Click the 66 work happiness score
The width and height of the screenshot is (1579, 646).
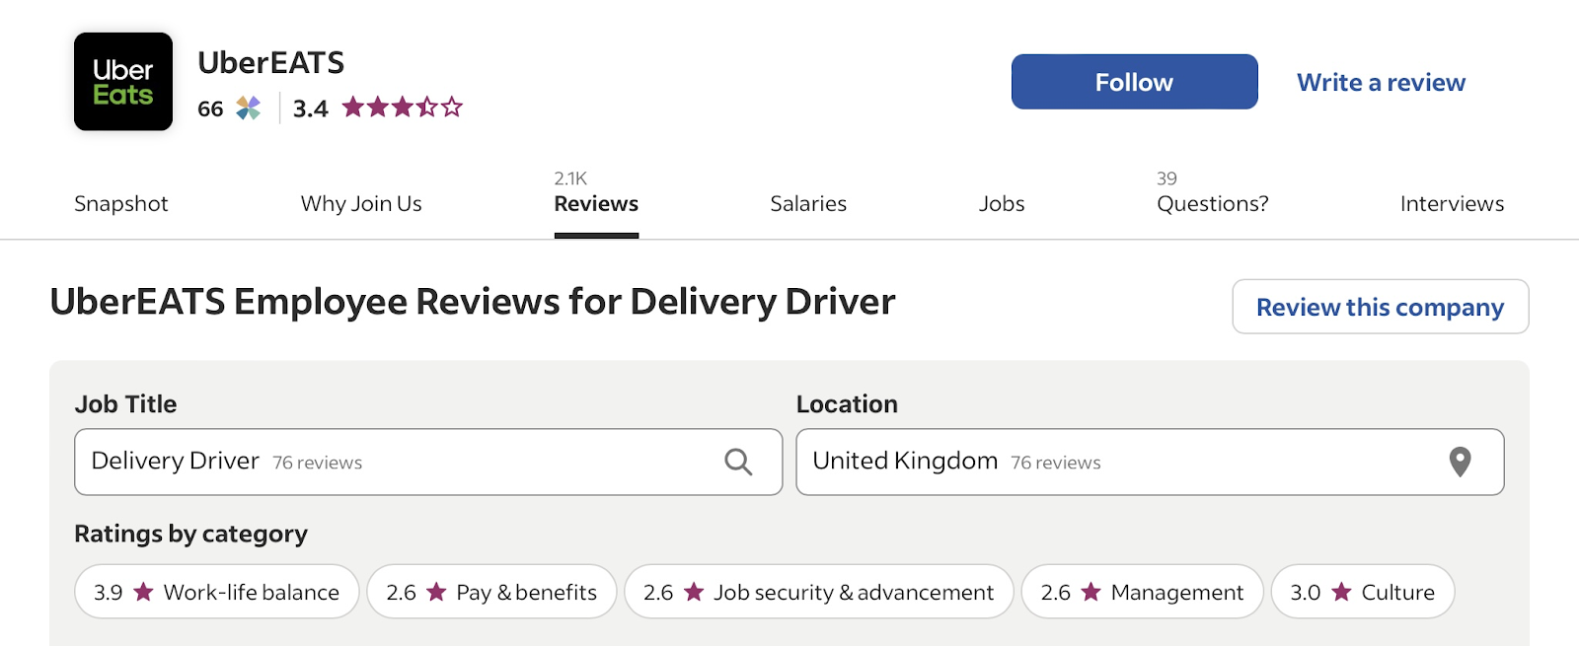point(210,108)
